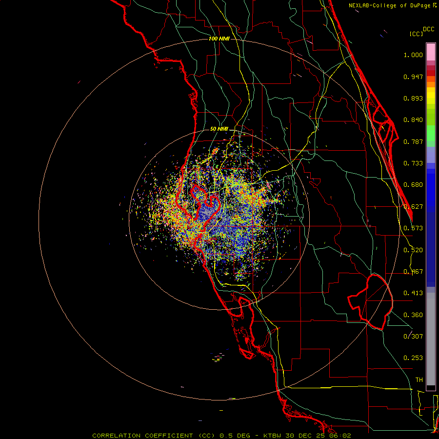Image resolution: width=439 pixels, height=439 pixels.
Task: Pick the pink segment of the color bar
Action: tap(431, 52)
